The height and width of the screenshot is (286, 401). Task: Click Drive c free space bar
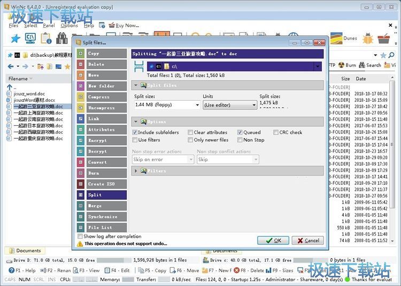click(x=310, y=260)
